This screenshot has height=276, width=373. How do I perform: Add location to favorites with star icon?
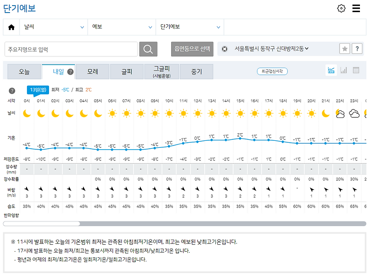345,49
